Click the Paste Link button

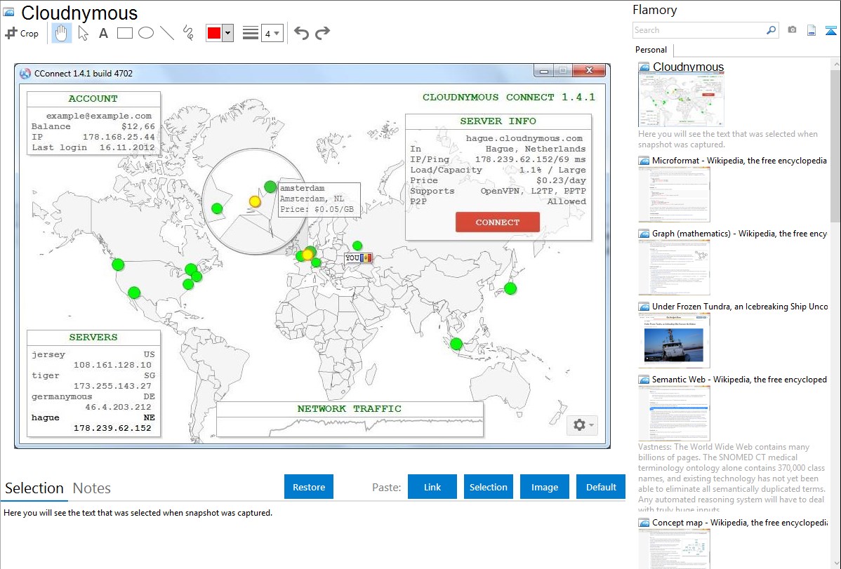(432, 487)
